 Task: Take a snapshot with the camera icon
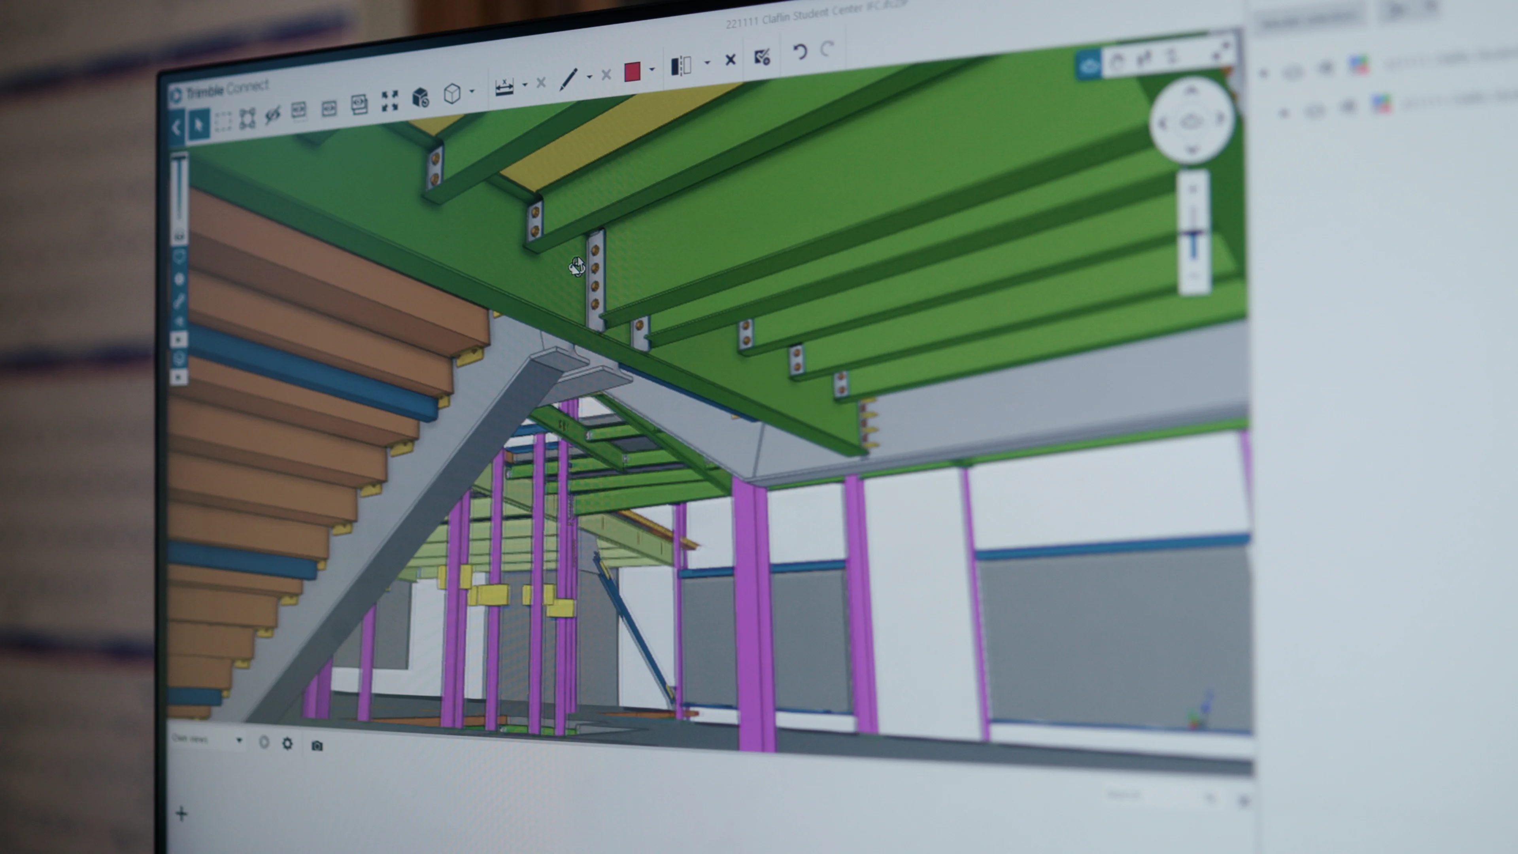pos(317,746)
